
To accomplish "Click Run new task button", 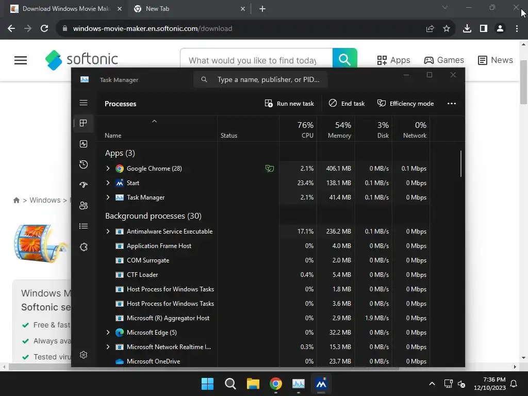I will coord(289,104).
